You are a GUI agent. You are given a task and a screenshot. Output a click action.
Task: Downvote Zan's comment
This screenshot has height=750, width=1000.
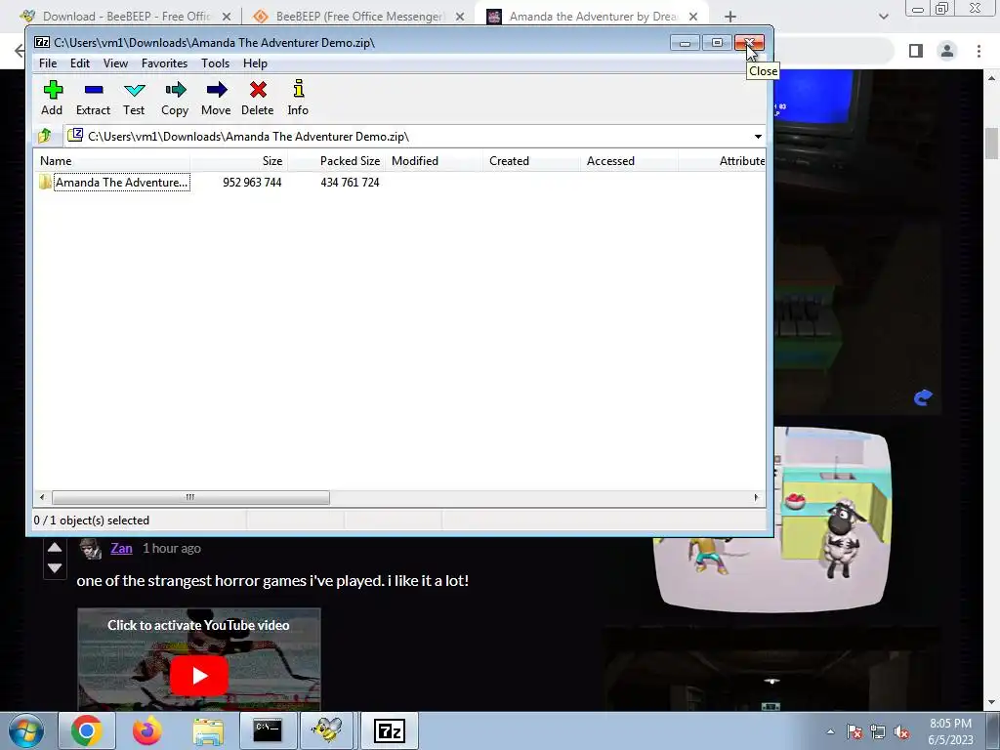coord(55,567)
